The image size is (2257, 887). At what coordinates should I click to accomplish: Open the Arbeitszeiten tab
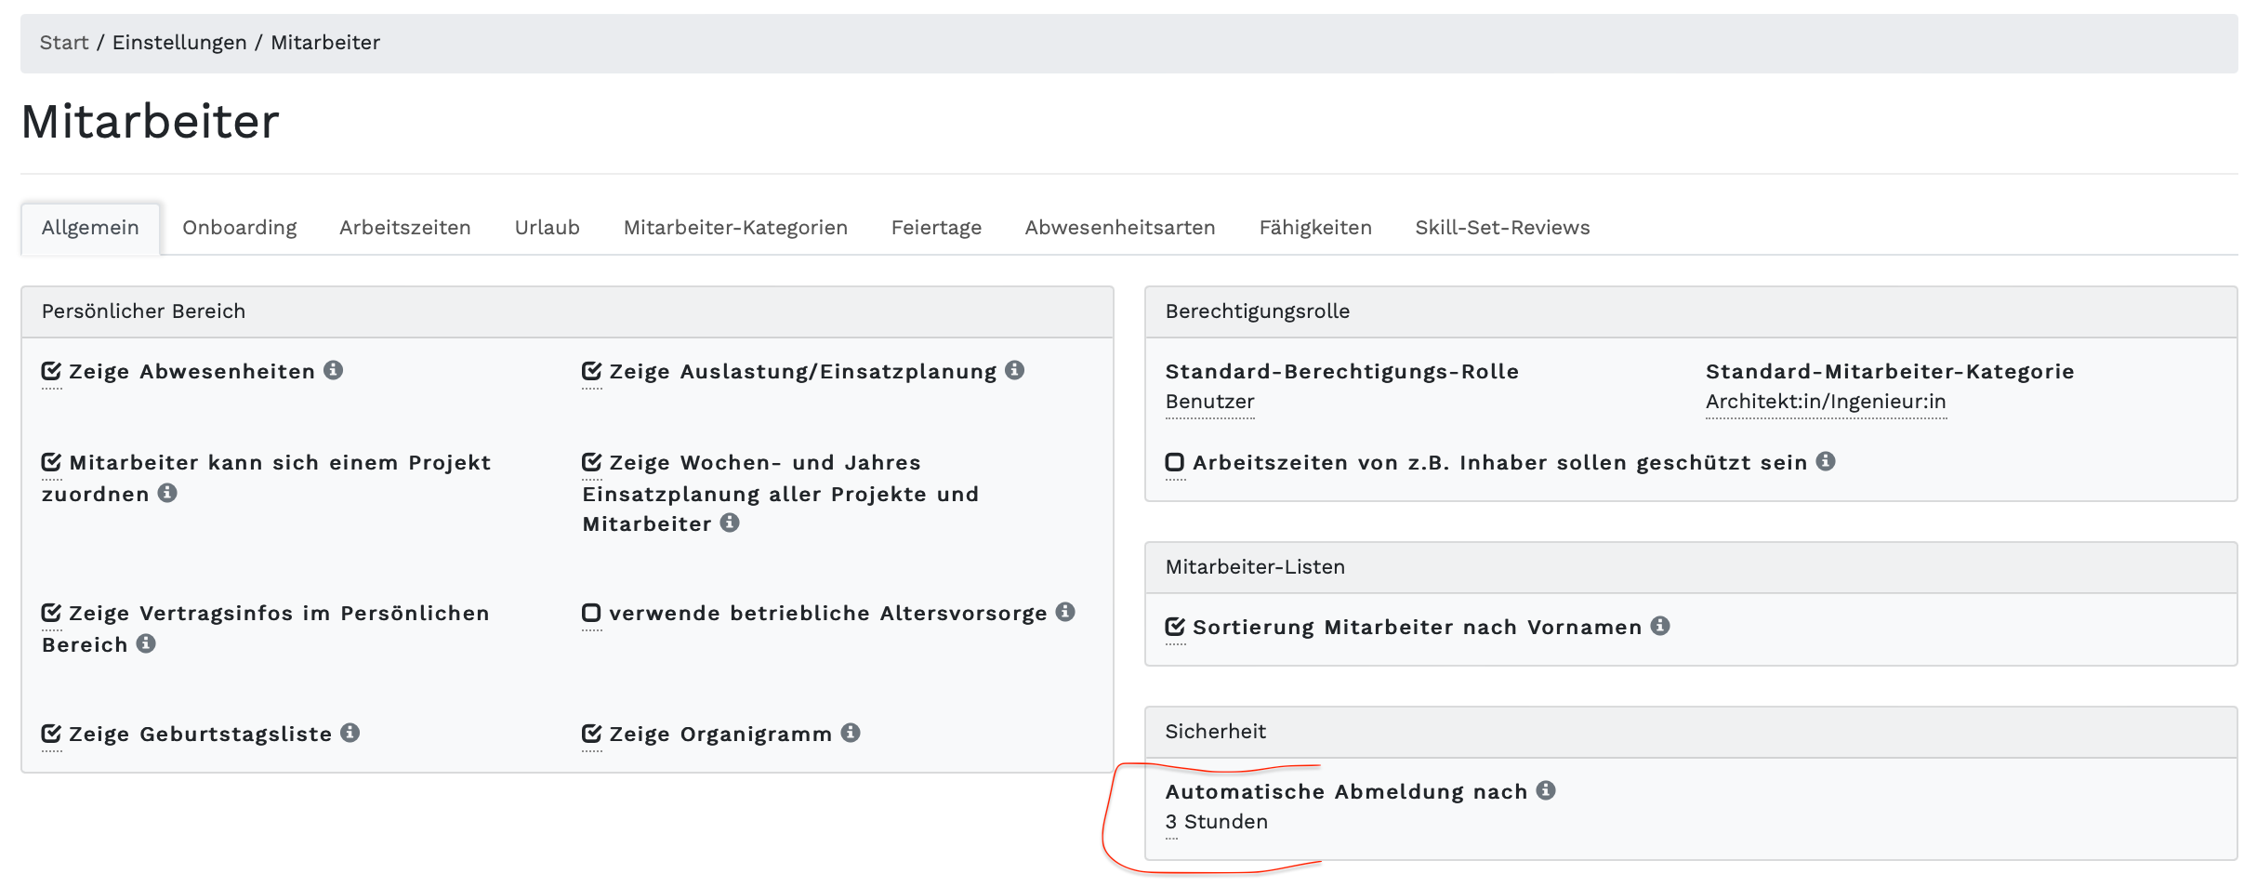tap(405, 228)
